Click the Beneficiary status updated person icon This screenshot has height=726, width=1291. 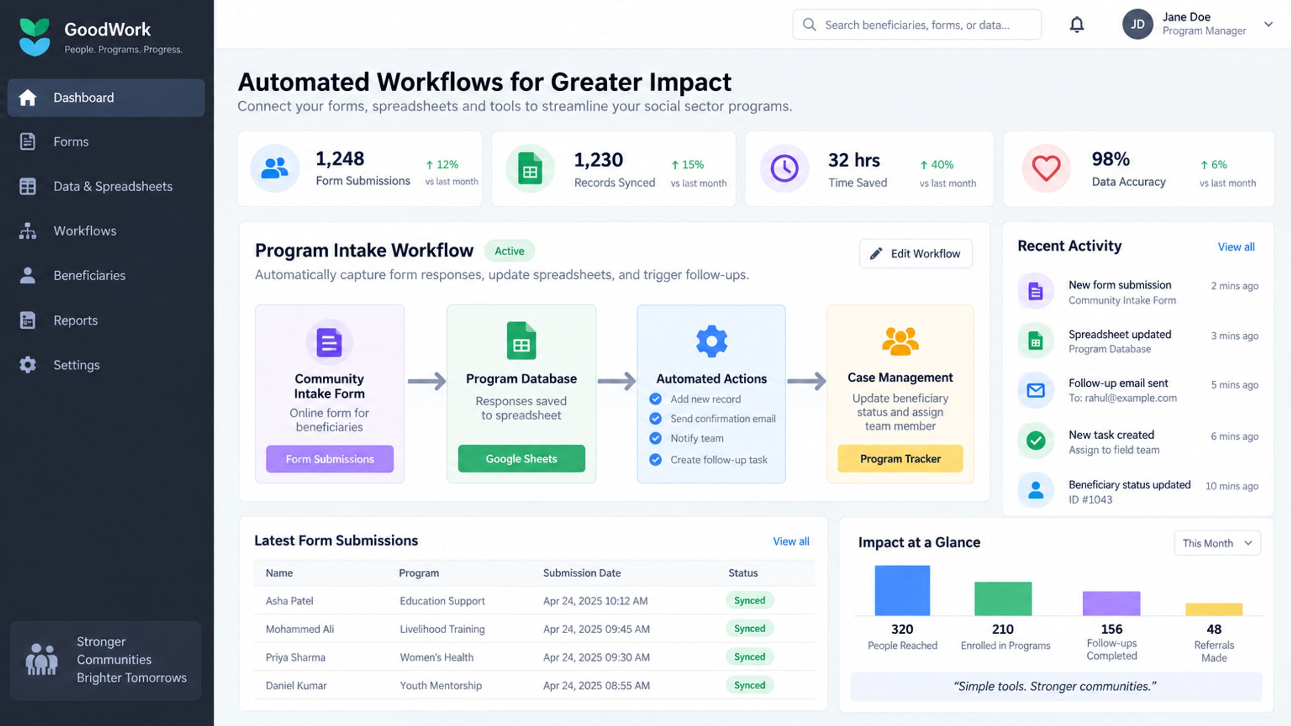1036,490
